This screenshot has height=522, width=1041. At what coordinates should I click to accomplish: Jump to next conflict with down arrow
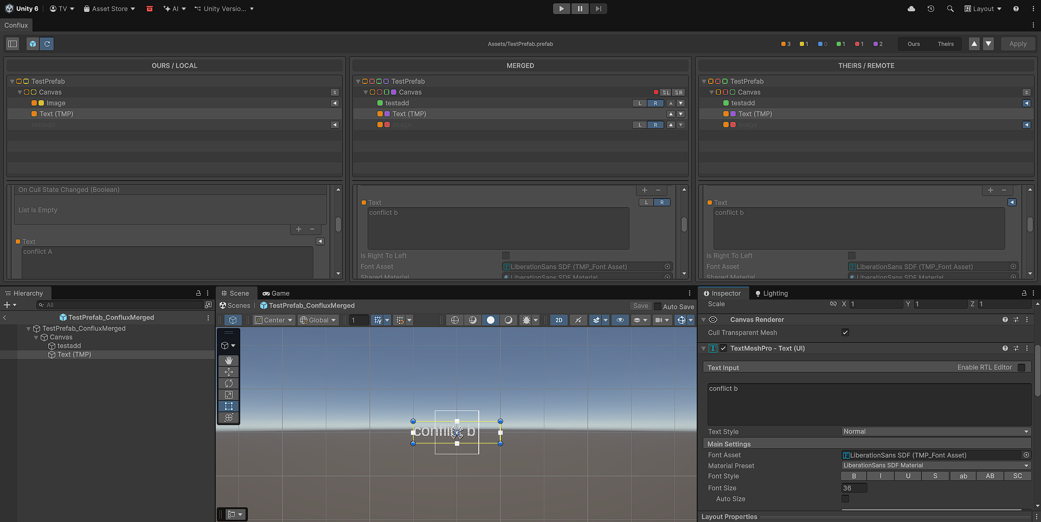(x=988, y=44)
